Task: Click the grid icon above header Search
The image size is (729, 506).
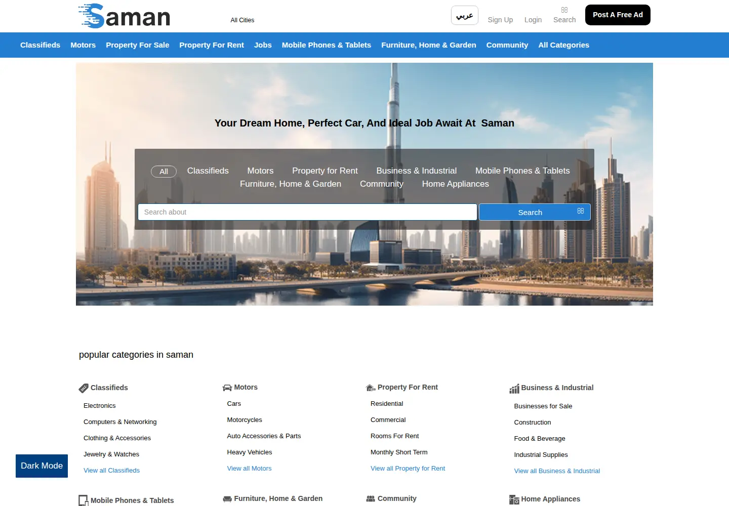Action: 564,10
